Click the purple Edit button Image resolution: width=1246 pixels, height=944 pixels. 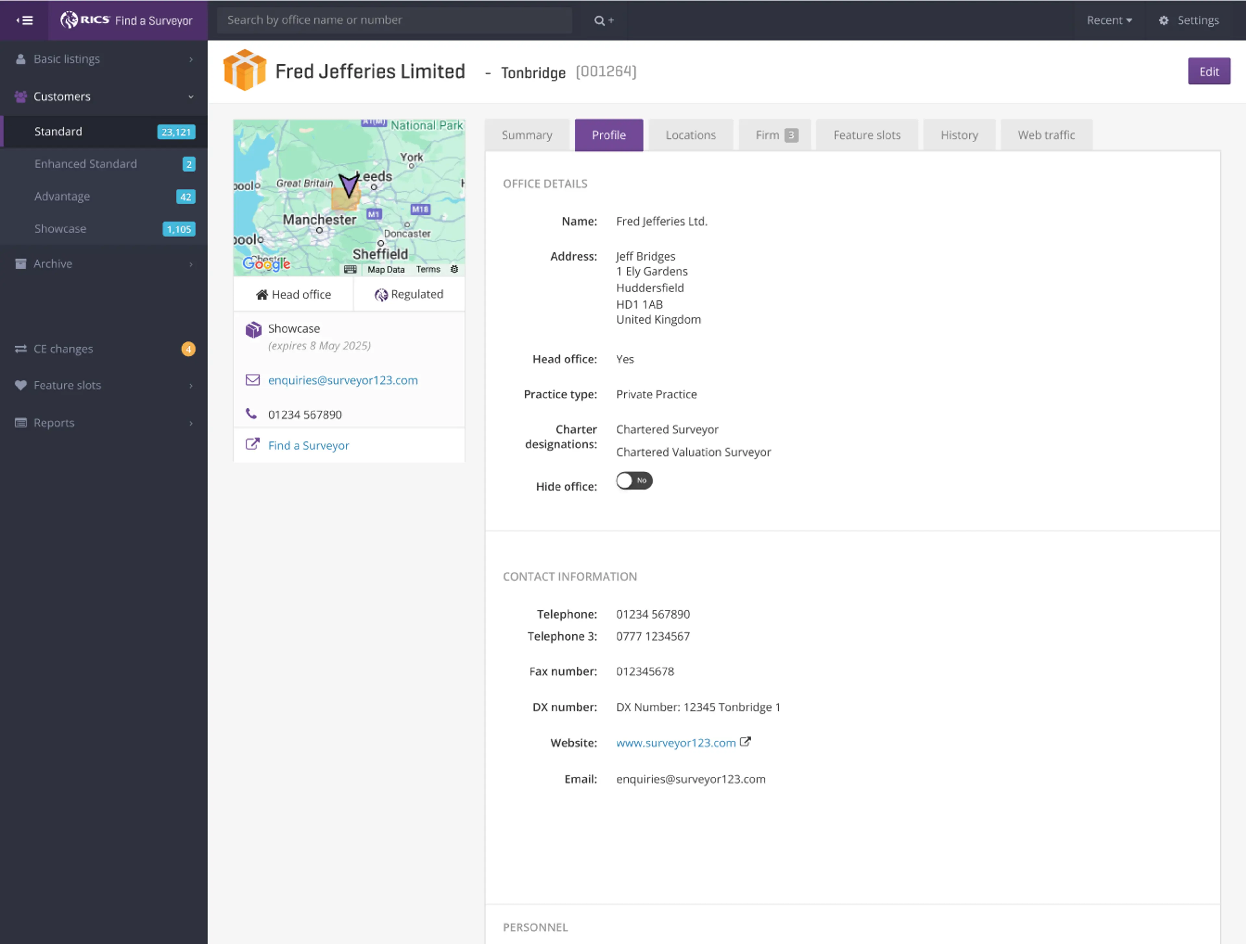1208,71
